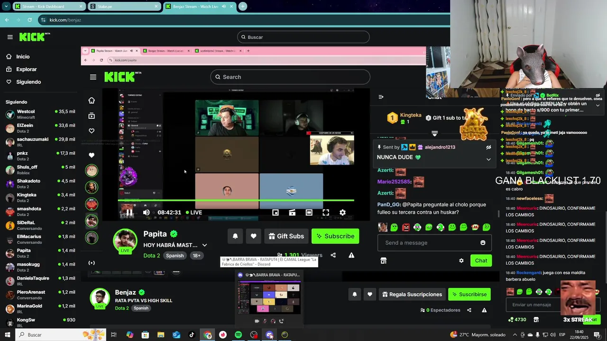Reload the kick.com/benjaz page
607x341 pixels.
(29, 20)
